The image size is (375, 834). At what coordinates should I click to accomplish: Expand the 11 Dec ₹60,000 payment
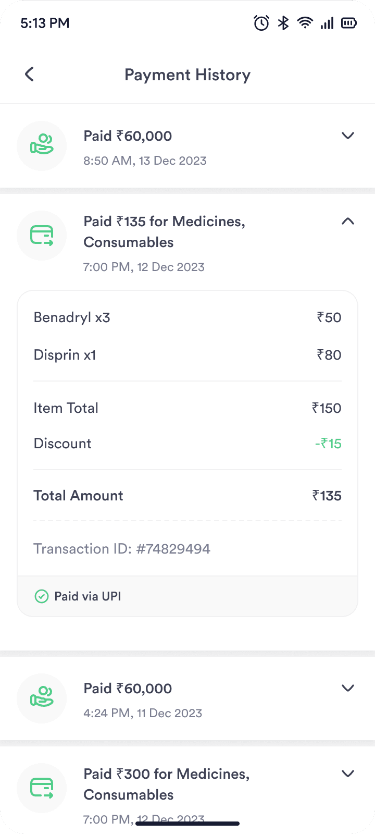(347, 689)
